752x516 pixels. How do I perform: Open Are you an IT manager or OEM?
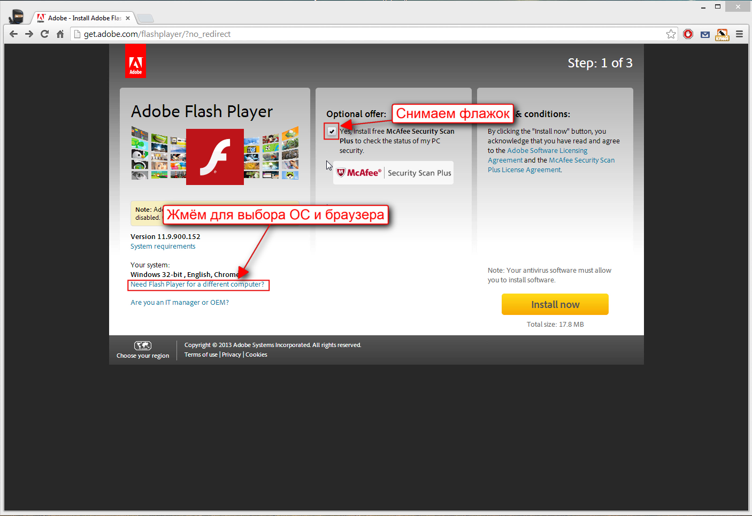pos(180,303)
